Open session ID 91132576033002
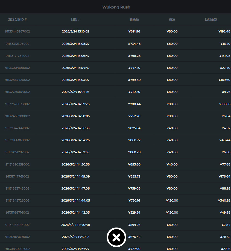 (17, 104)
